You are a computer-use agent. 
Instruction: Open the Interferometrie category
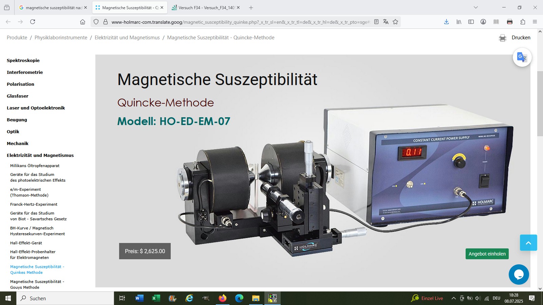pos(25,72)
